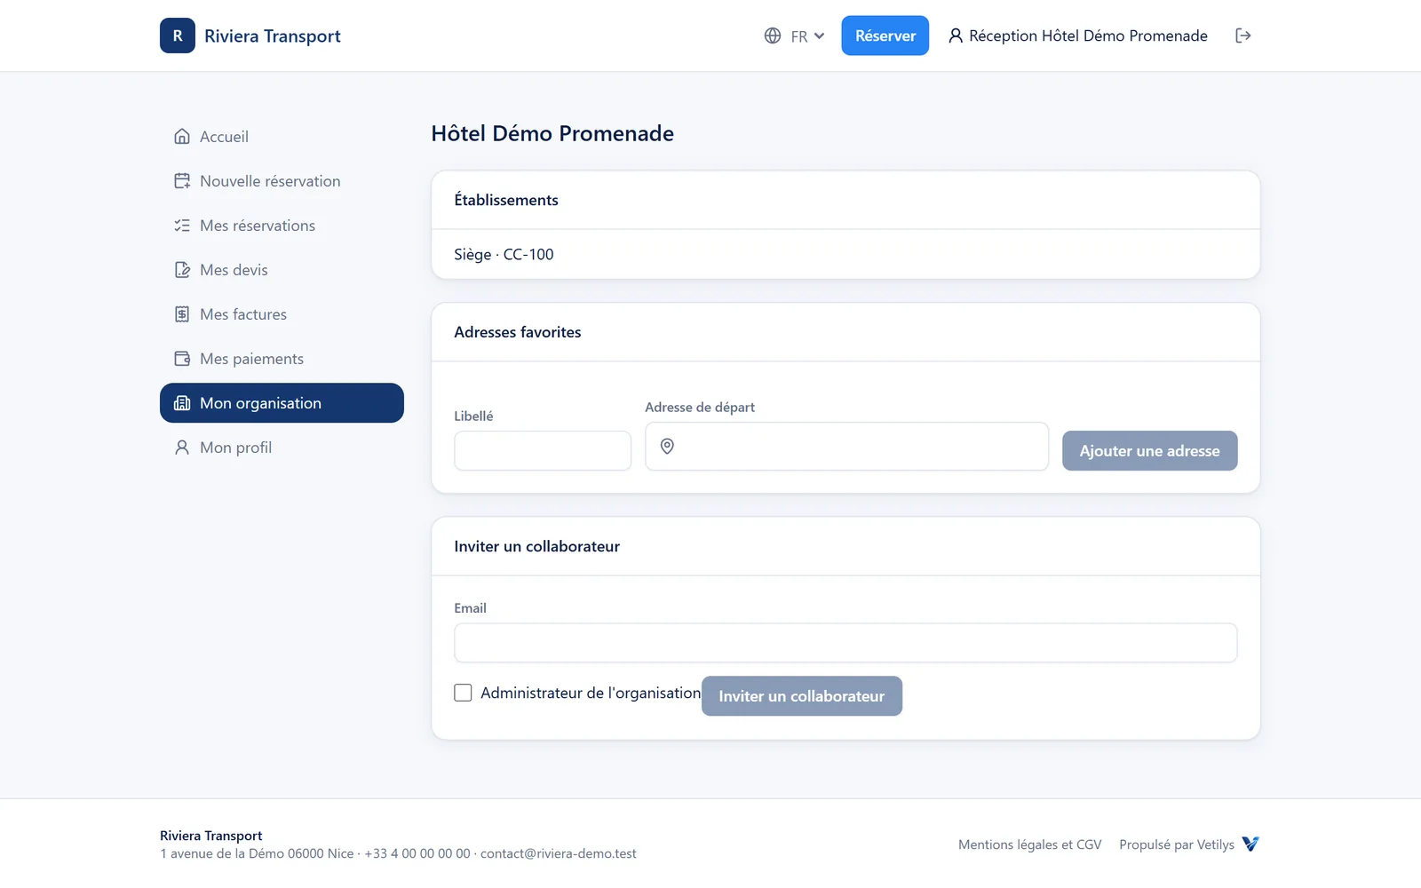Click Inviter un collaborateur button
This screenshot has height=888, width=1421.
tap(802, 696)
